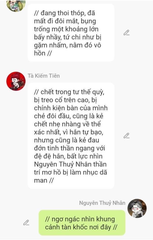Click the line "gặm nhấm, nằm đó vô"
The width and height of the screenshot is (153, 240).
67,45
